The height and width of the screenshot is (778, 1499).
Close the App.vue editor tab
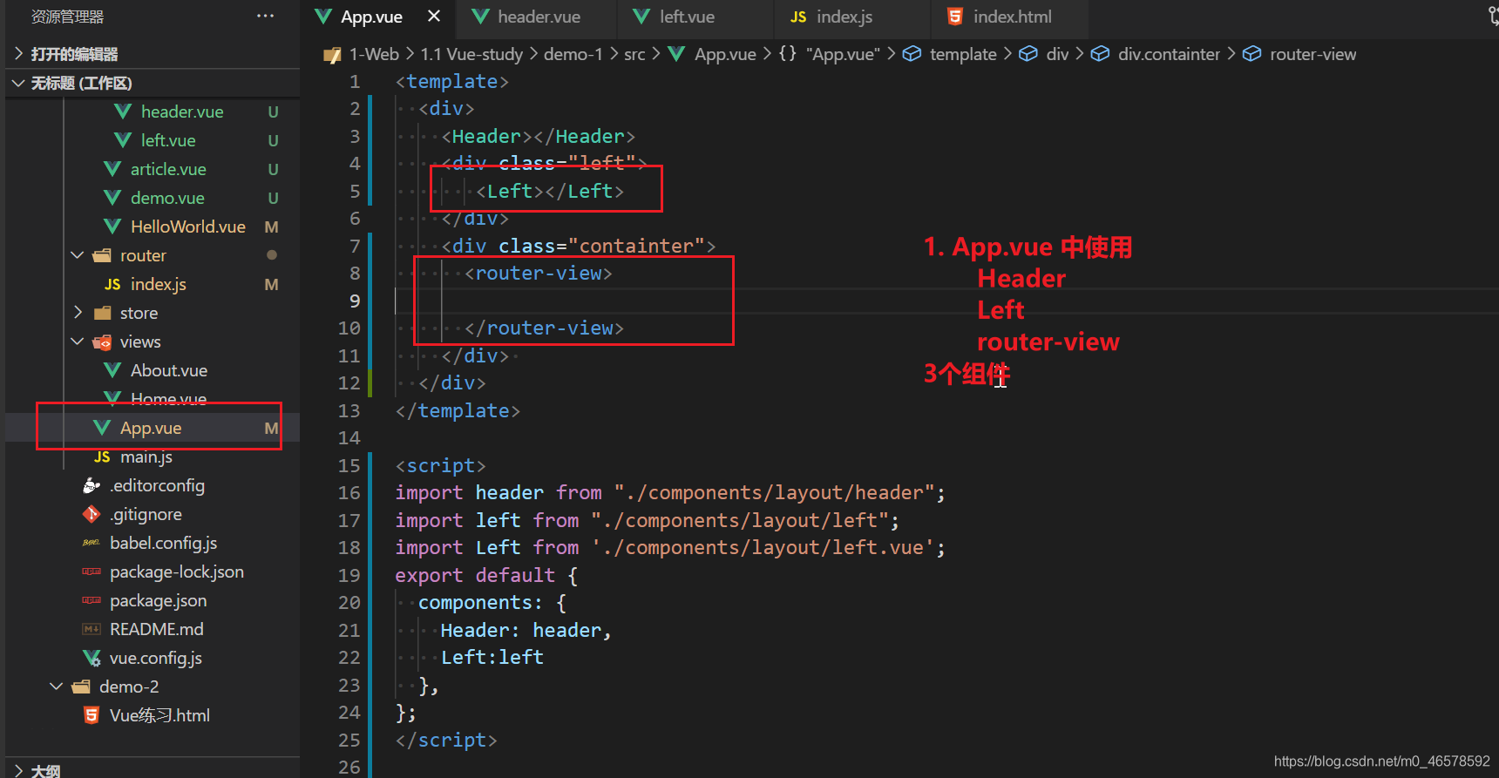(434, 17)
